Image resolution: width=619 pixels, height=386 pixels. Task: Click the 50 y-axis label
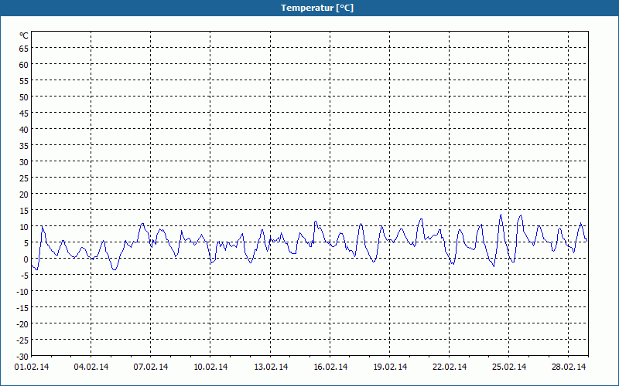click(24, 97)
